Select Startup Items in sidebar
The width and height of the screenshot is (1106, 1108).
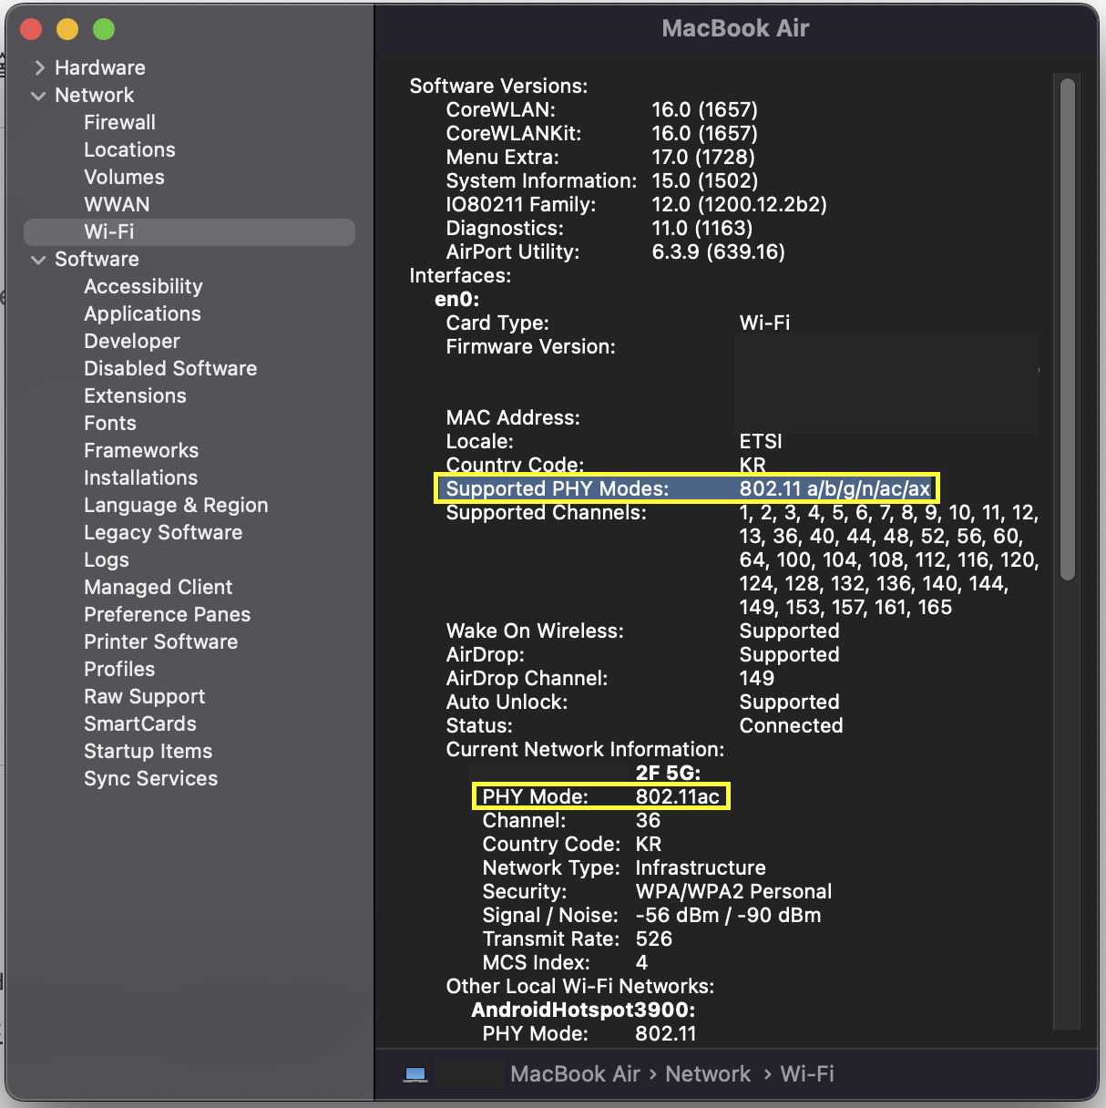[148, 751]
